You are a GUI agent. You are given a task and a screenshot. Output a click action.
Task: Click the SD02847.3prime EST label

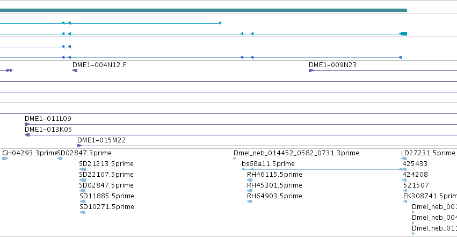(x=84, y=153)
